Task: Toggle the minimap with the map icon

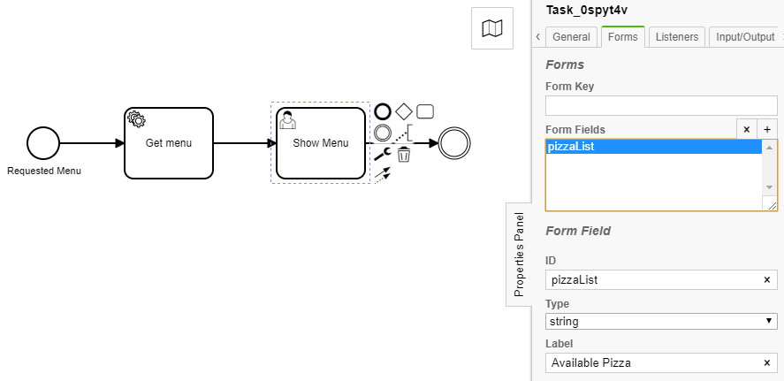Action: coord(492,28)
